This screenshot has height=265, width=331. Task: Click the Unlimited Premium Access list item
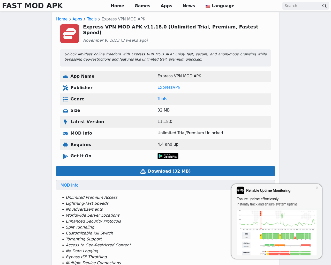coord(92,197)
